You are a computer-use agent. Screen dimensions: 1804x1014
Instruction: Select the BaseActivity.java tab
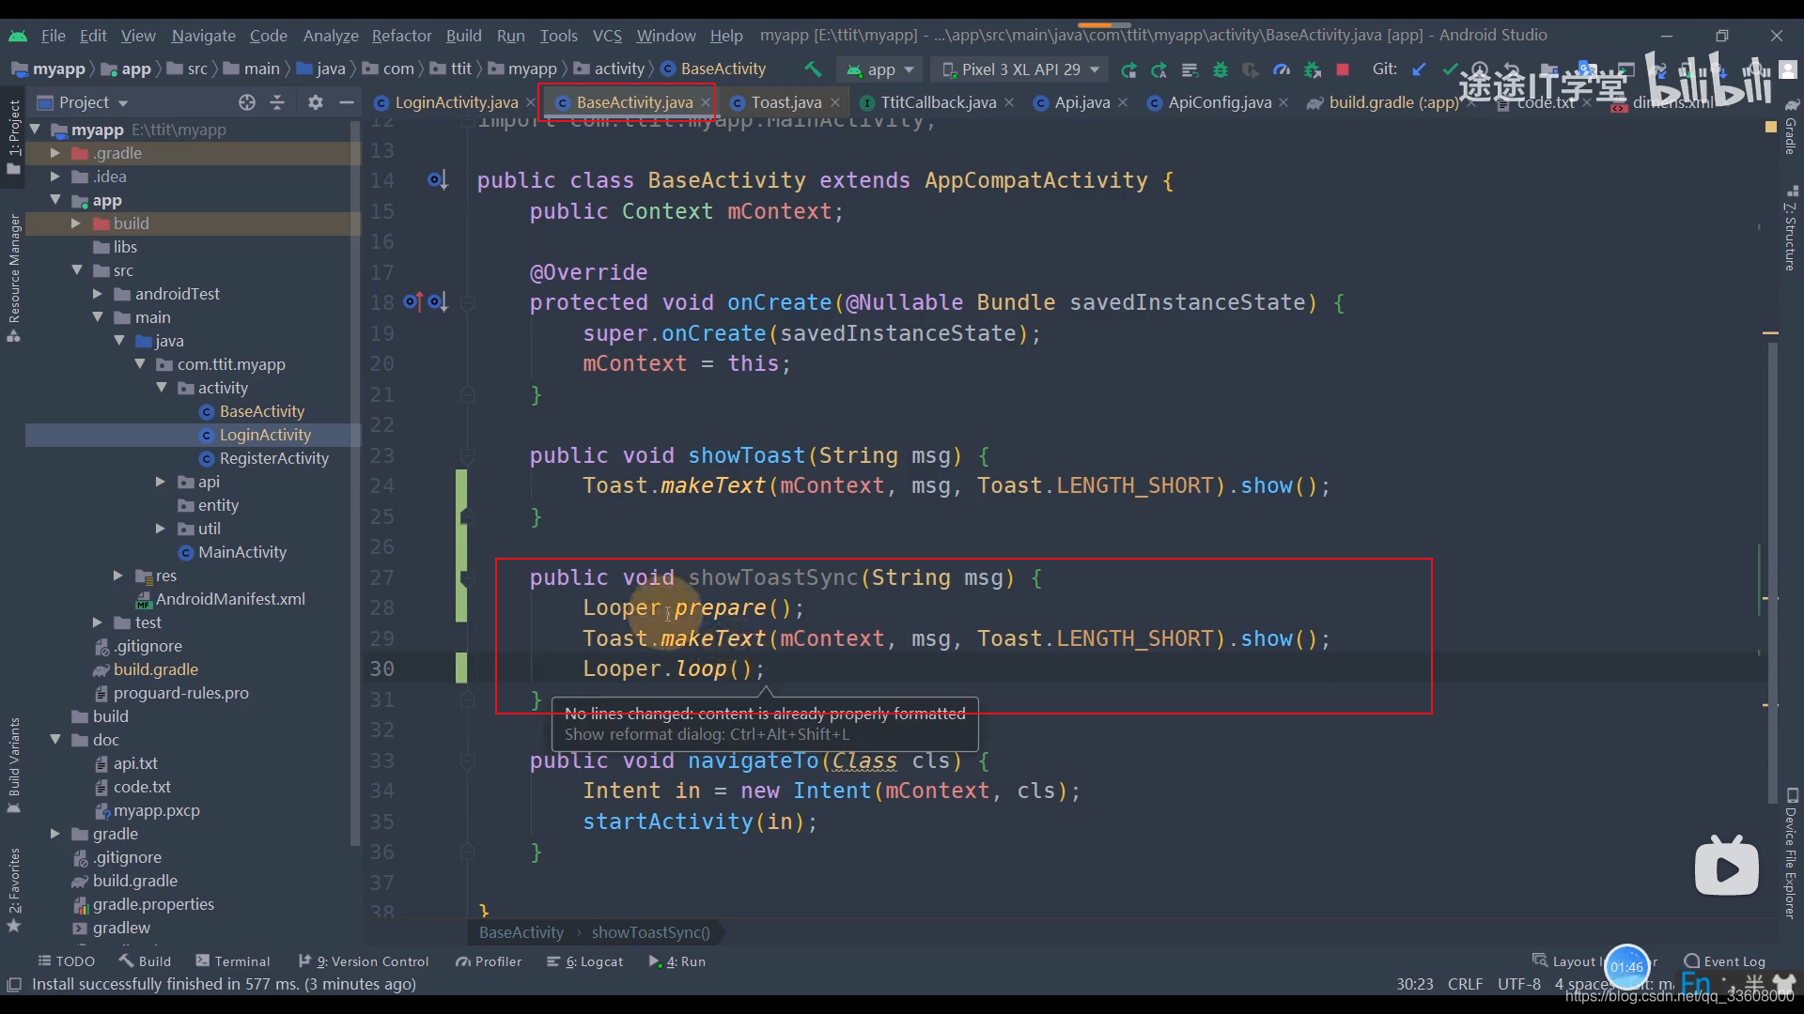pos(633,101)
